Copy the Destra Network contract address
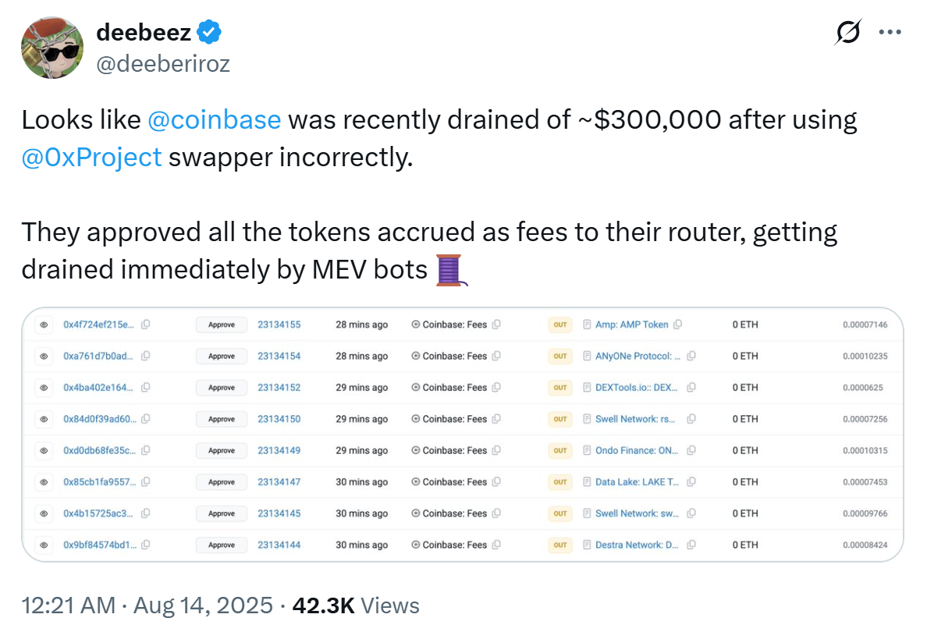Viewport: 927px width, 632px height. (x=691, y=545)
